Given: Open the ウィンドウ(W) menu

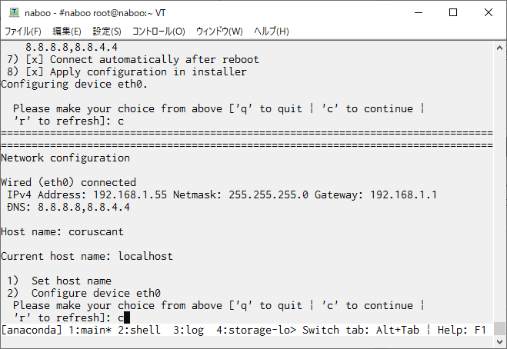Looking at the screenshot, I should 219,32.
